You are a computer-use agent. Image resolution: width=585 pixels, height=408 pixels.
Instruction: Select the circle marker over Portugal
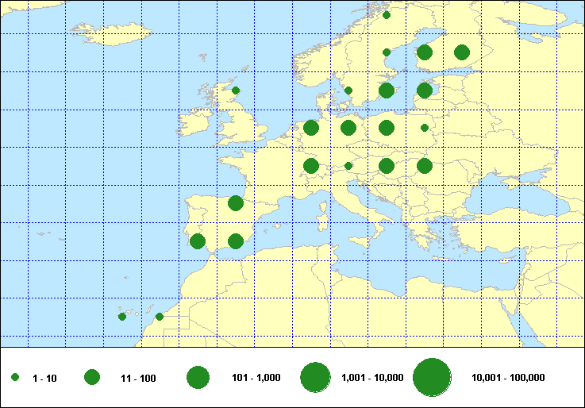[x=198, y=241]
